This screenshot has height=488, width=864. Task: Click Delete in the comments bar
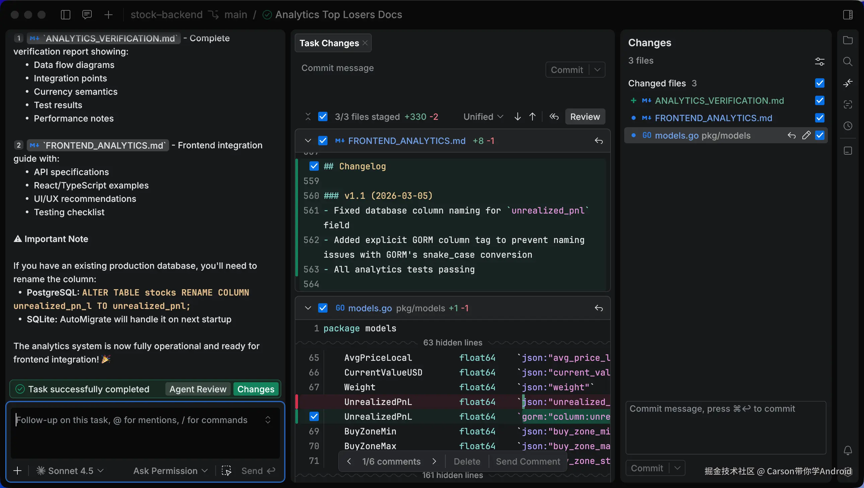(x=467, y=462)
